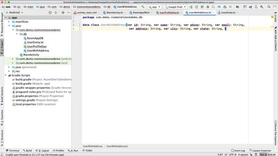
Task: Click the memory indicator in status bar
Action: (x=268, y=155)
